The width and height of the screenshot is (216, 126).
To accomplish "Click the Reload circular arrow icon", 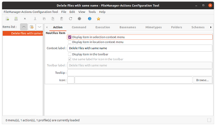I will pos(71,19).
